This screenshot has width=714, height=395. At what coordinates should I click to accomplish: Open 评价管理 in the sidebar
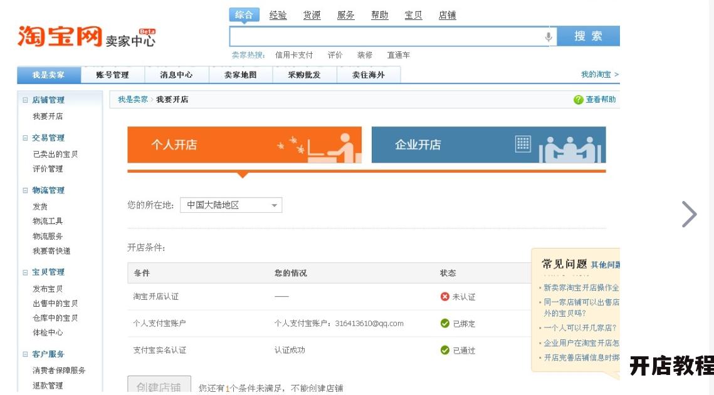pyautogui.click(x=48, y=168)
